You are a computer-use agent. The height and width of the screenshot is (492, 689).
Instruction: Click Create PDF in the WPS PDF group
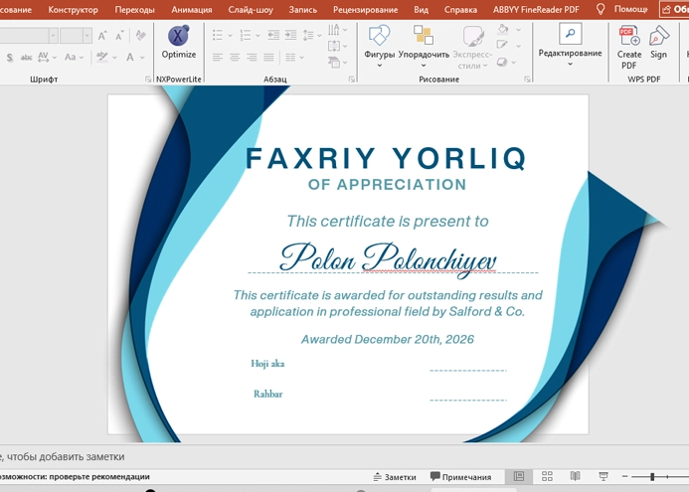628,47
